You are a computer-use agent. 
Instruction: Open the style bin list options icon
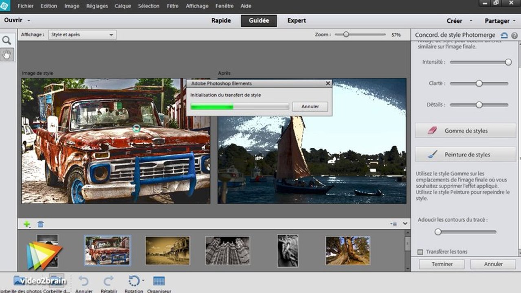393,224
